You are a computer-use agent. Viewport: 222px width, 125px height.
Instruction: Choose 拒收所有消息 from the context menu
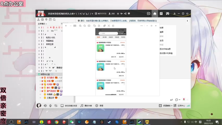click(x=165, y=49)
